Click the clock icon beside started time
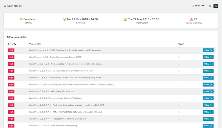Screen dimensions: 222x128 [64, 19]
